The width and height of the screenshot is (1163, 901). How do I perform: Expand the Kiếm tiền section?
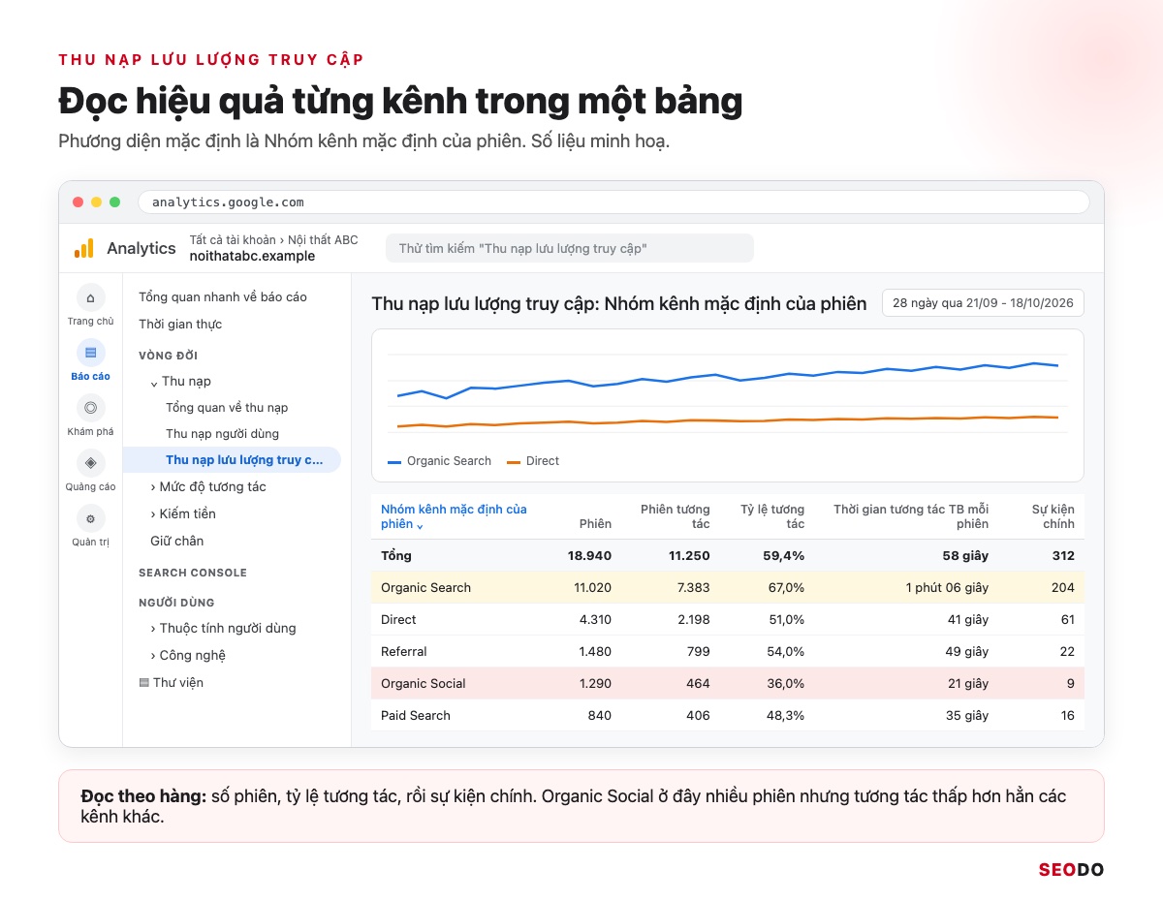click(153, 513)
